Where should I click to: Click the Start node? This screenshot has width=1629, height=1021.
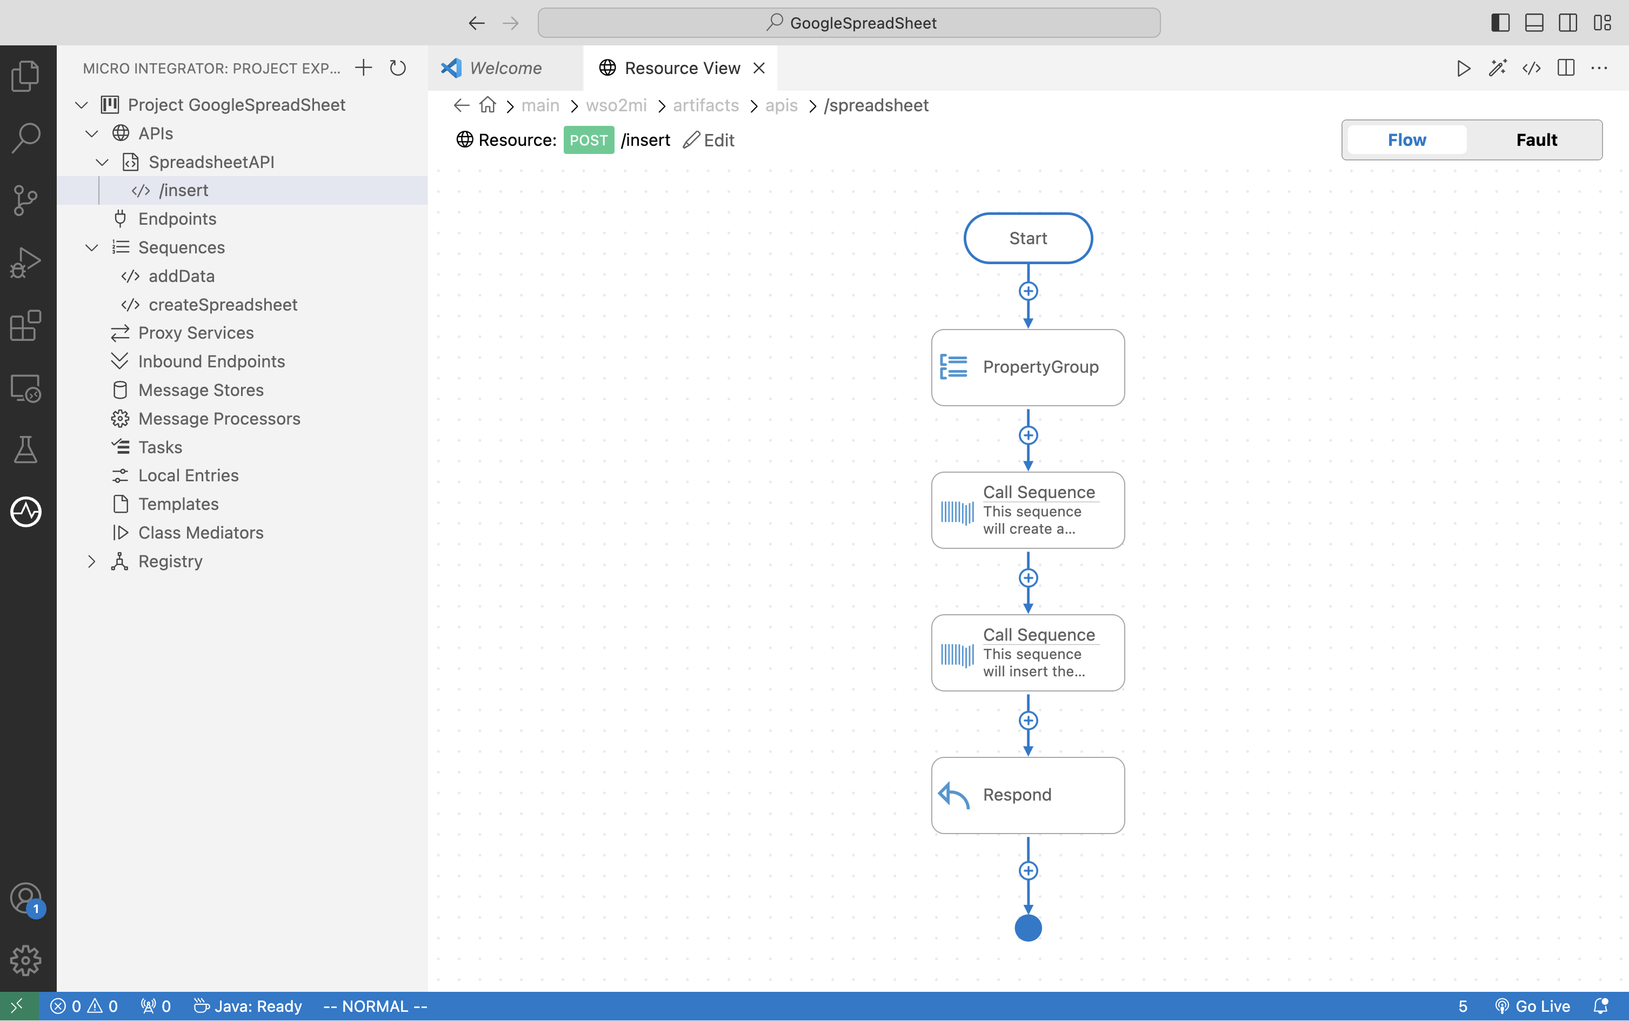pos(1027,238)
